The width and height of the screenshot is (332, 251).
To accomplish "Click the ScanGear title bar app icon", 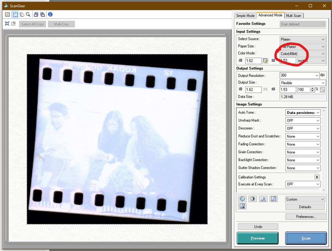I will click(6, 6).
